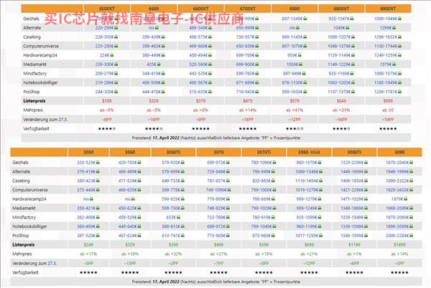Click the 3050 column header
The height and width of the screenshot is (288, 431).
coord(88,152)
